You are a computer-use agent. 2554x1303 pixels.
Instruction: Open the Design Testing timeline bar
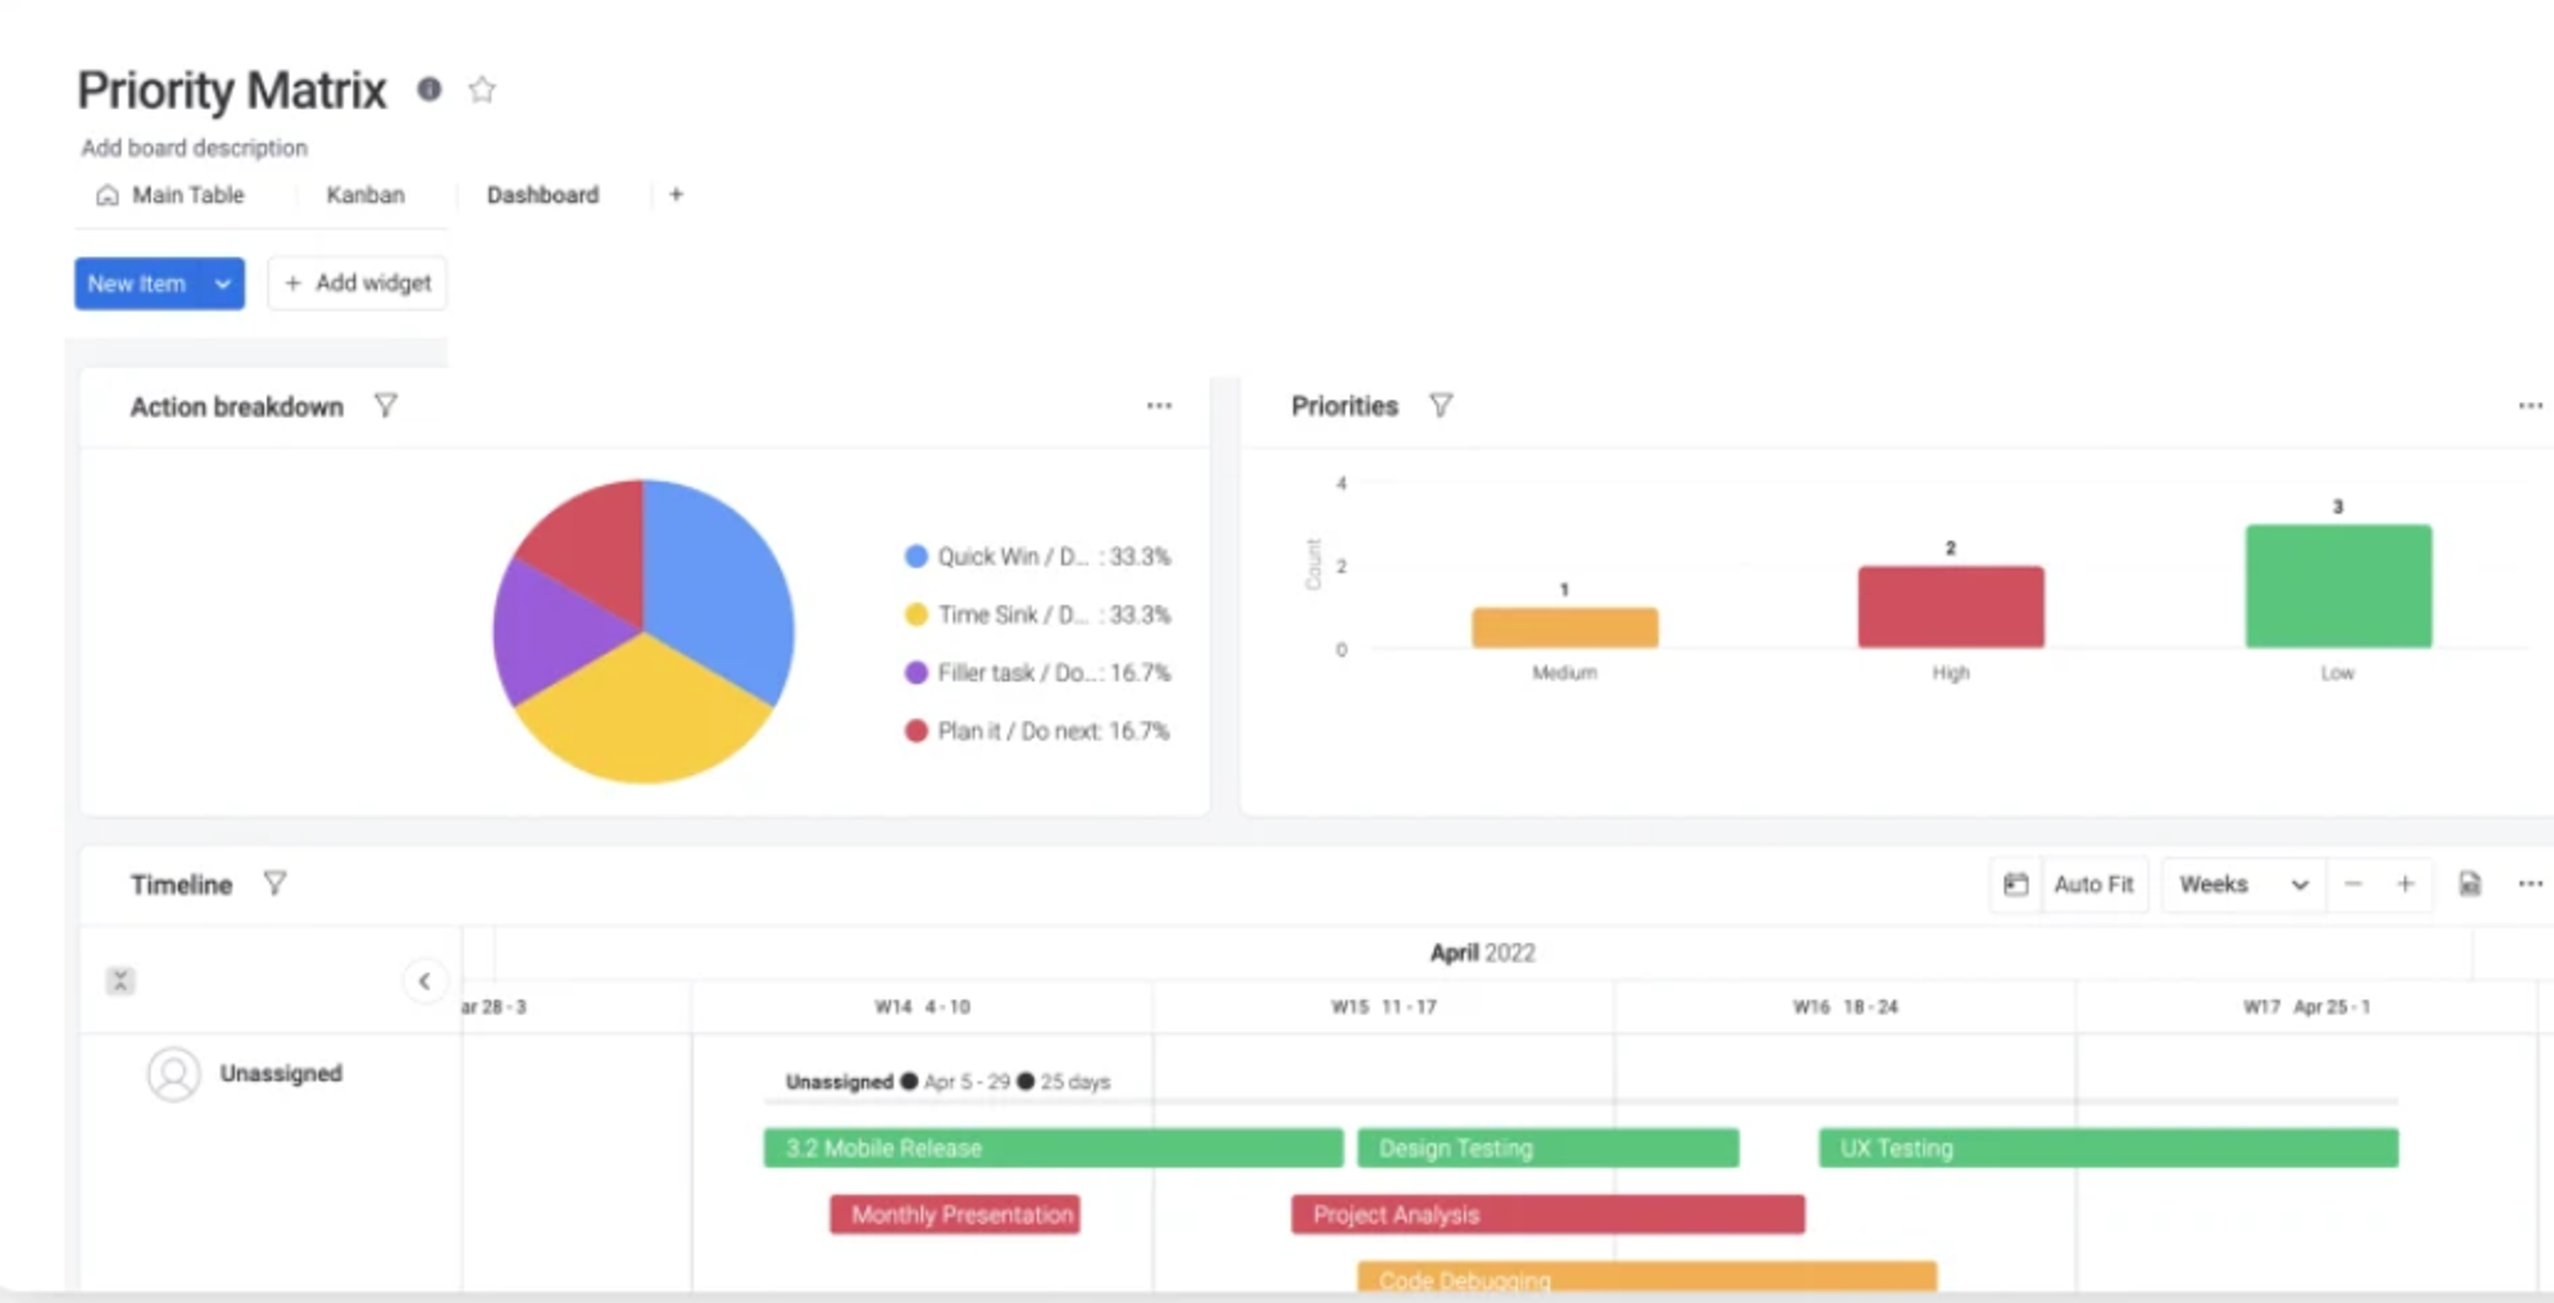[x=1548, y=1148]
